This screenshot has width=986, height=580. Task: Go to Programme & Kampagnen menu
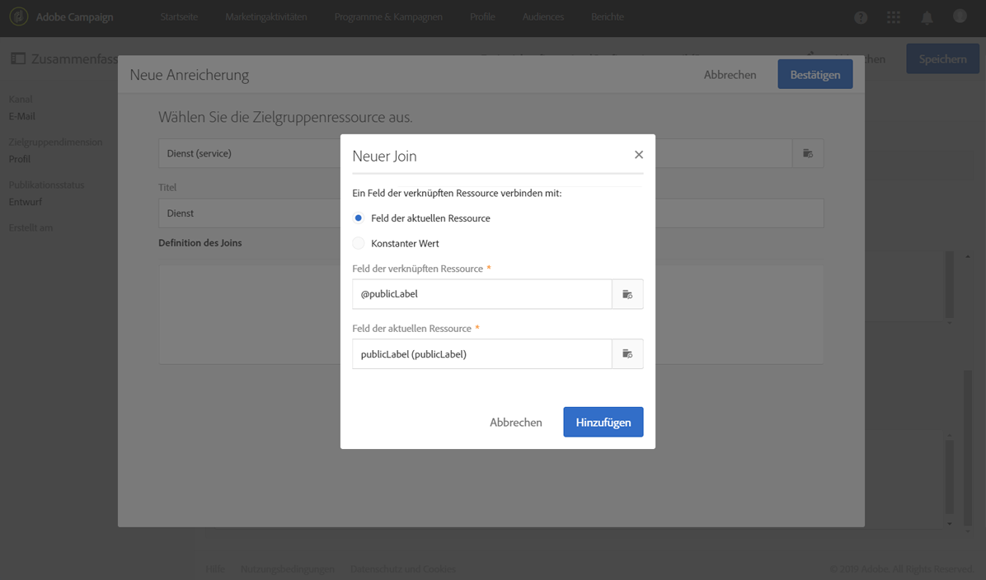388,17
